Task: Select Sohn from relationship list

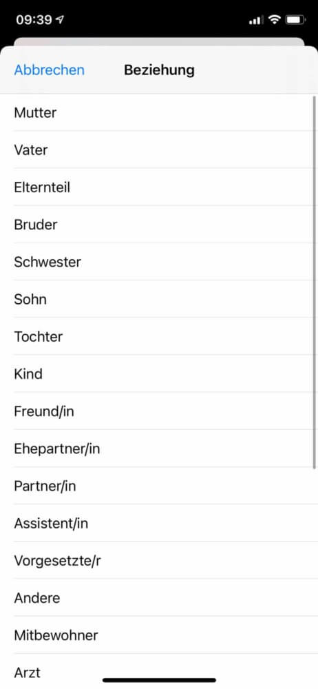Action: click(x=159, y=299)
